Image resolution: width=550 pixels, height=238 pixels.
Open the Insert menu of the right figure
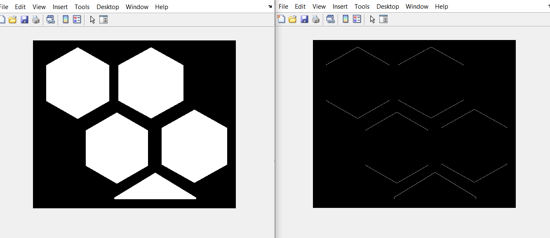click(x=340, y=6)
